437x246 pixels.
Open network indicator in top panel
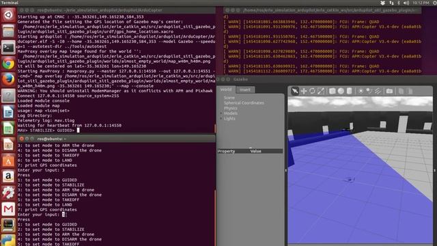coord(391,3)
